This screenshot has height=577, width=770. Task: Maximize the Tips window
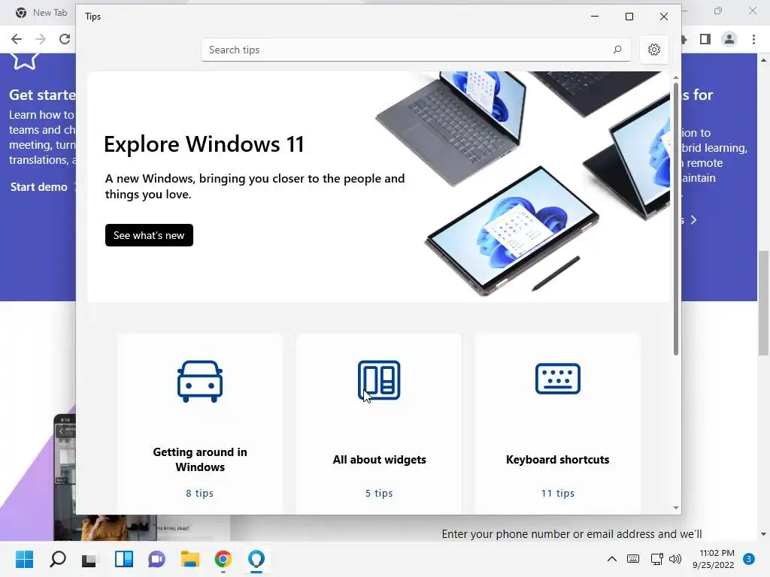coord(629,17)
